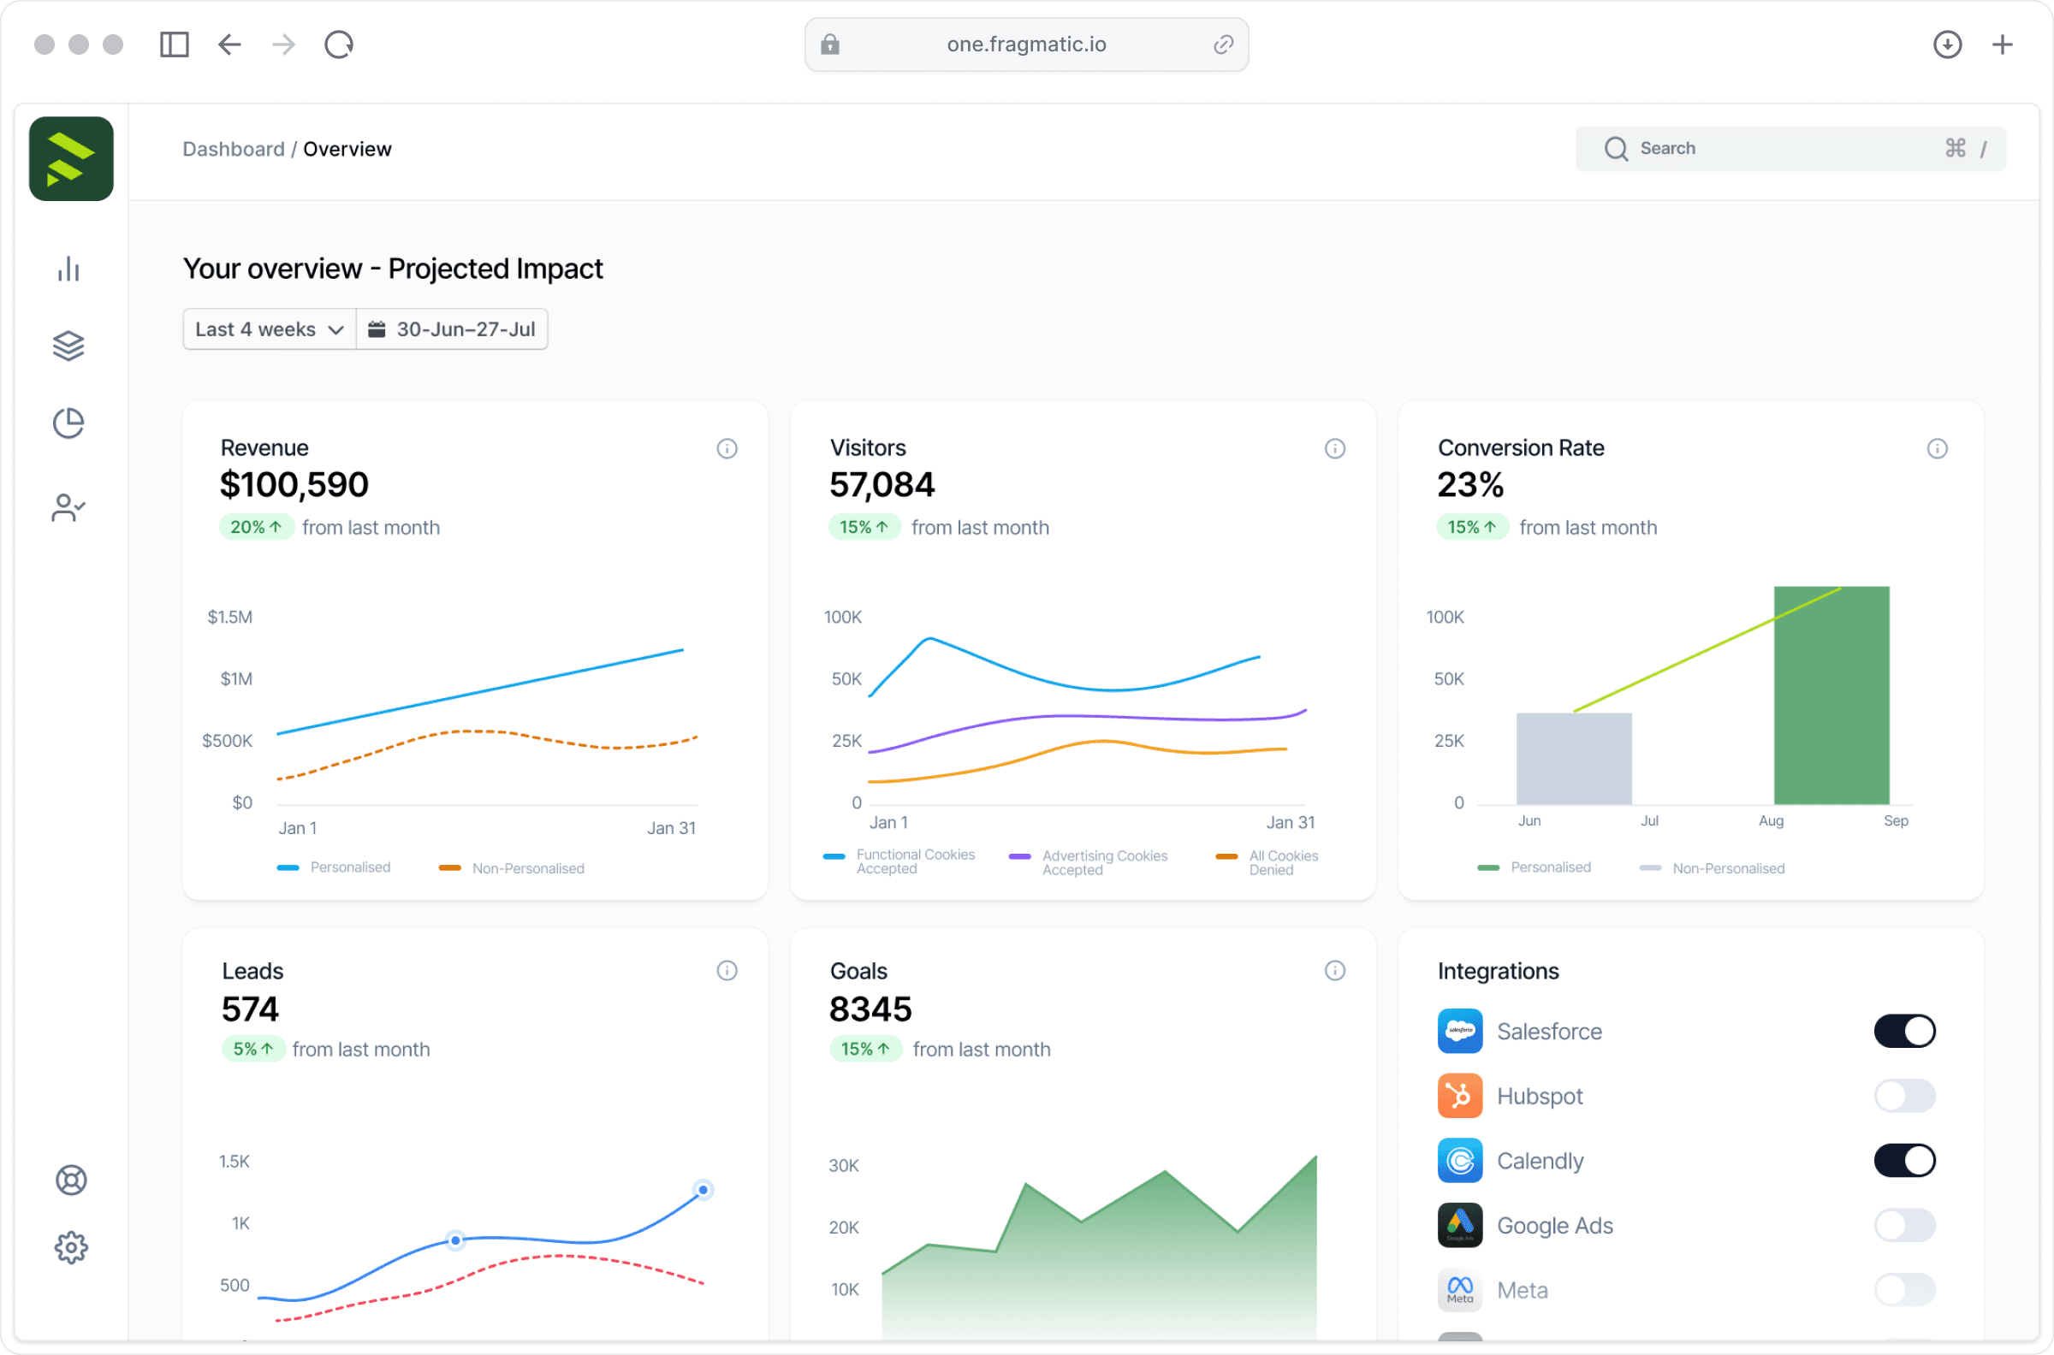Click the Salesforce integration logo

pos(1460,1030)
